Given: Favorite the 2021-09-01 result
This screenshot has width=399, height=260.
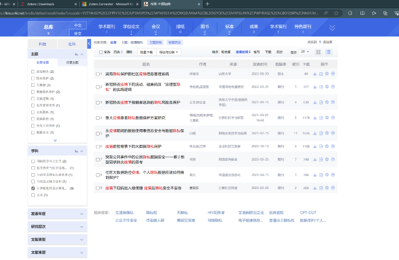Looking at the screenshot, I should [x=327, y=117].
